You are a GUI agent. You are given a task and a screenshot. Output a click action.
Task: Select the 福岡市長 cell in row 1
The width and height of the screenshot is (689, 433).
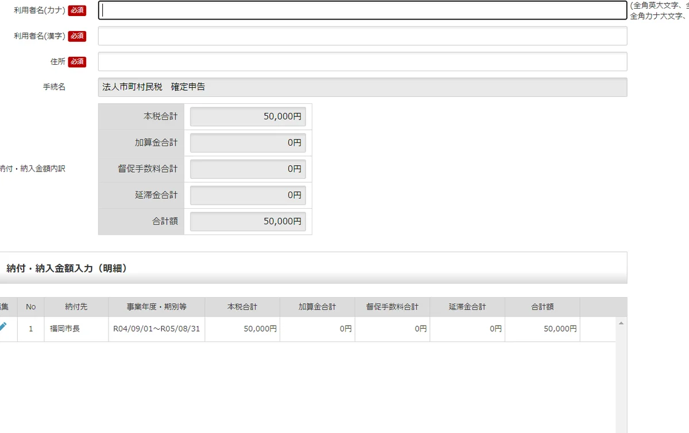(76, 329)
